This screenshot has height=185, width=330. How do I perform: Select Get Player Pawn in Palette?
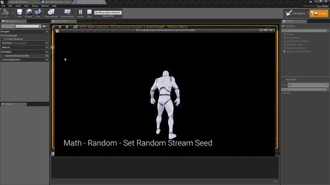[294, 45]
